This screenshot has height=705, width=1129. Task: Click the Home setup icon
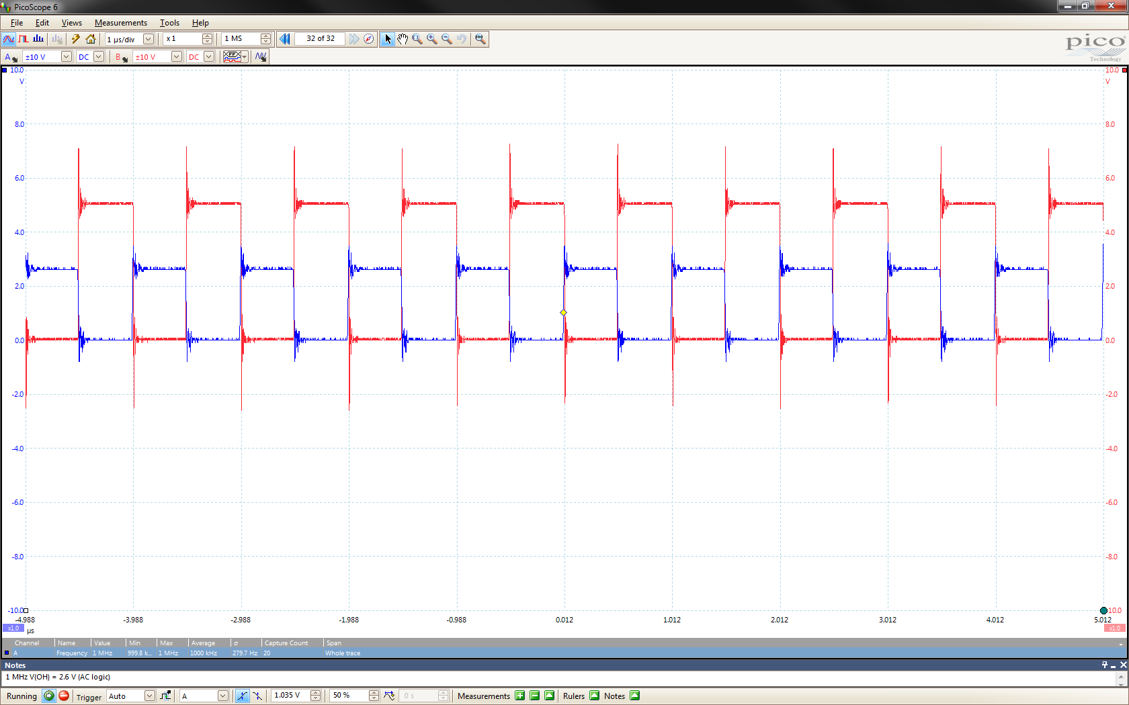pyautogui.click(x=91, y=39)
